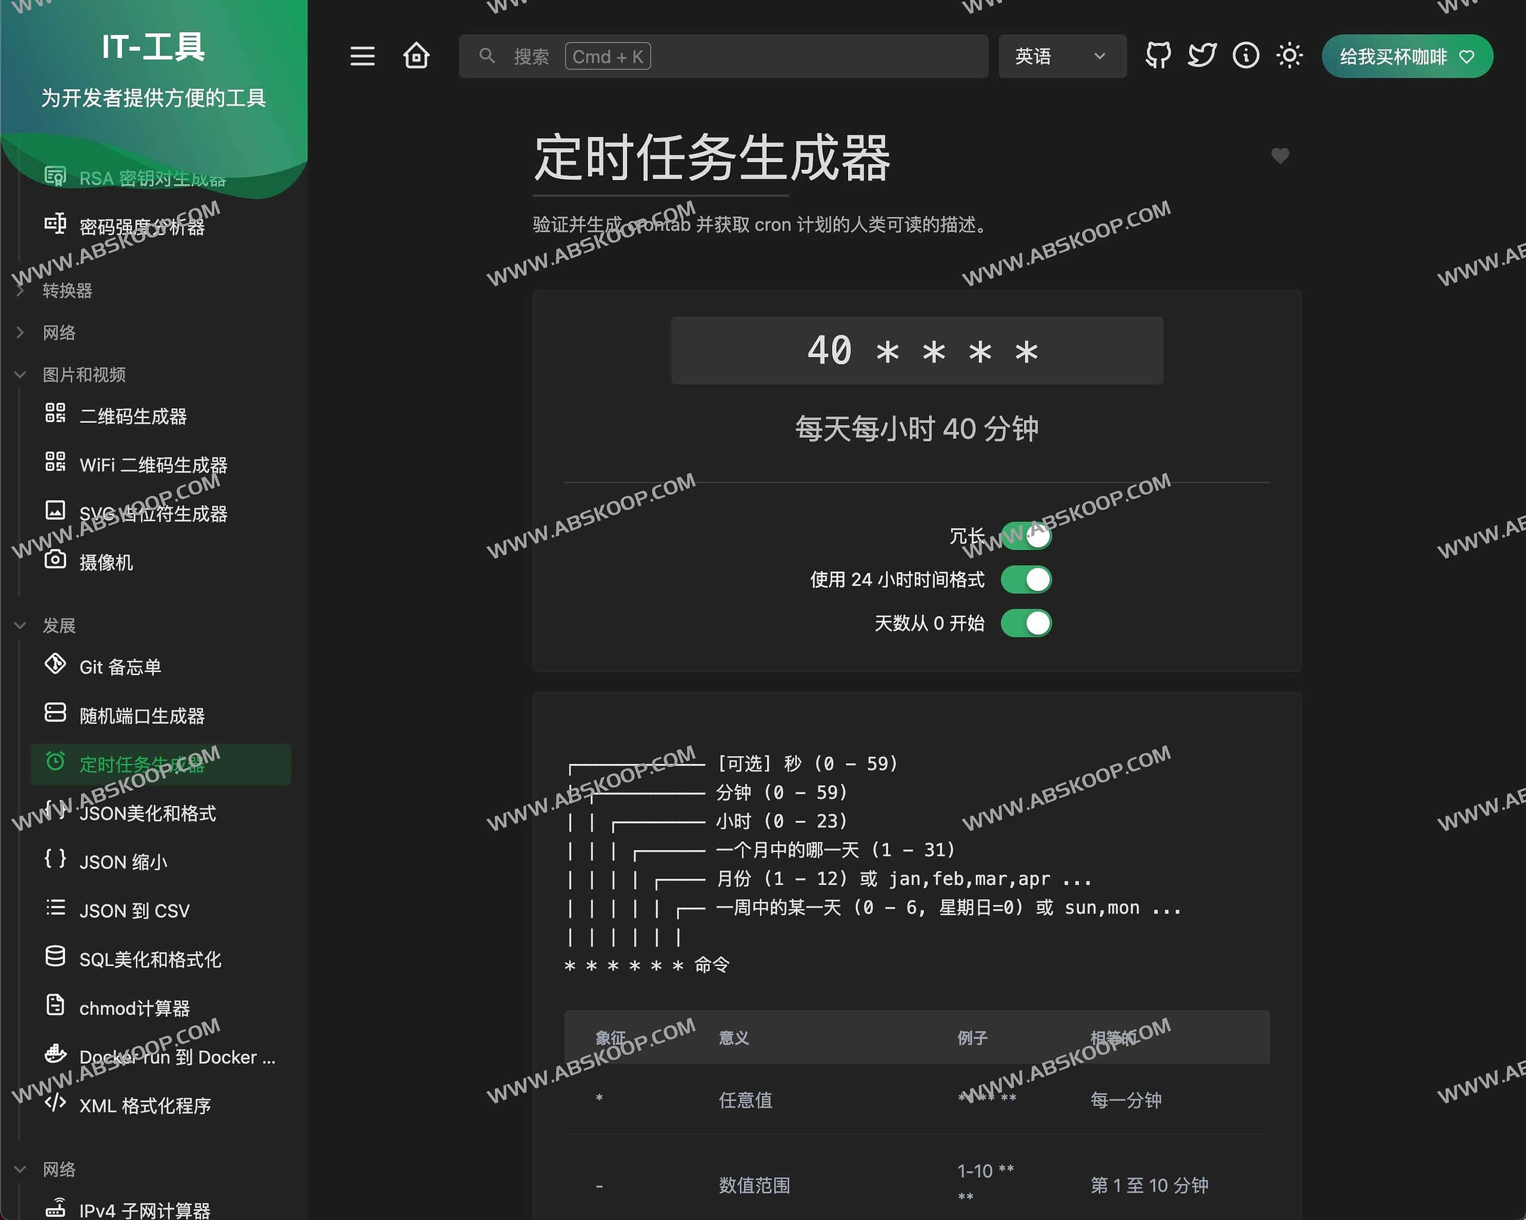Switch theme using the sun icon
Image resolution: width=1526 pixels, height=1220 pixels.
pos(1289,55)
